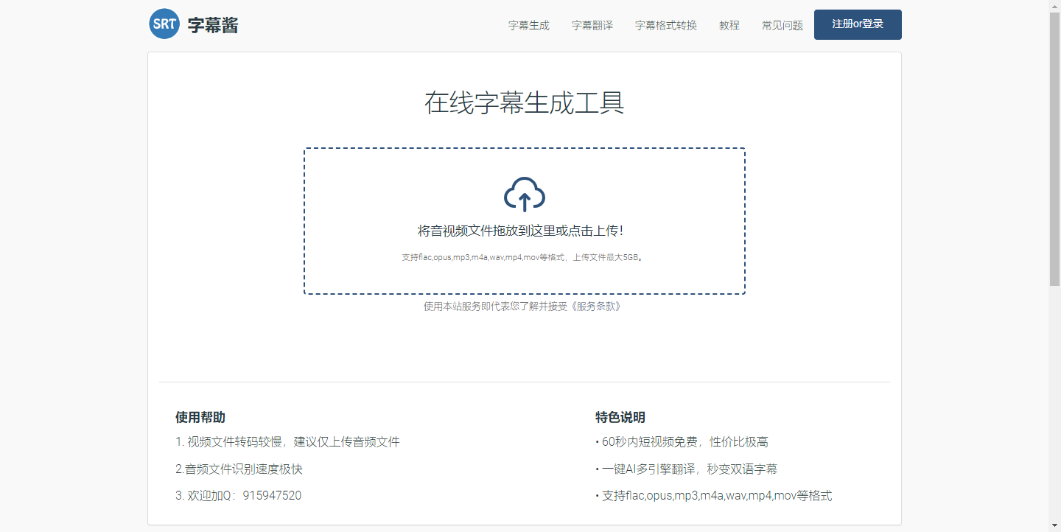
Task: Click the 使用帮助 heading
Action: point(200,417)
